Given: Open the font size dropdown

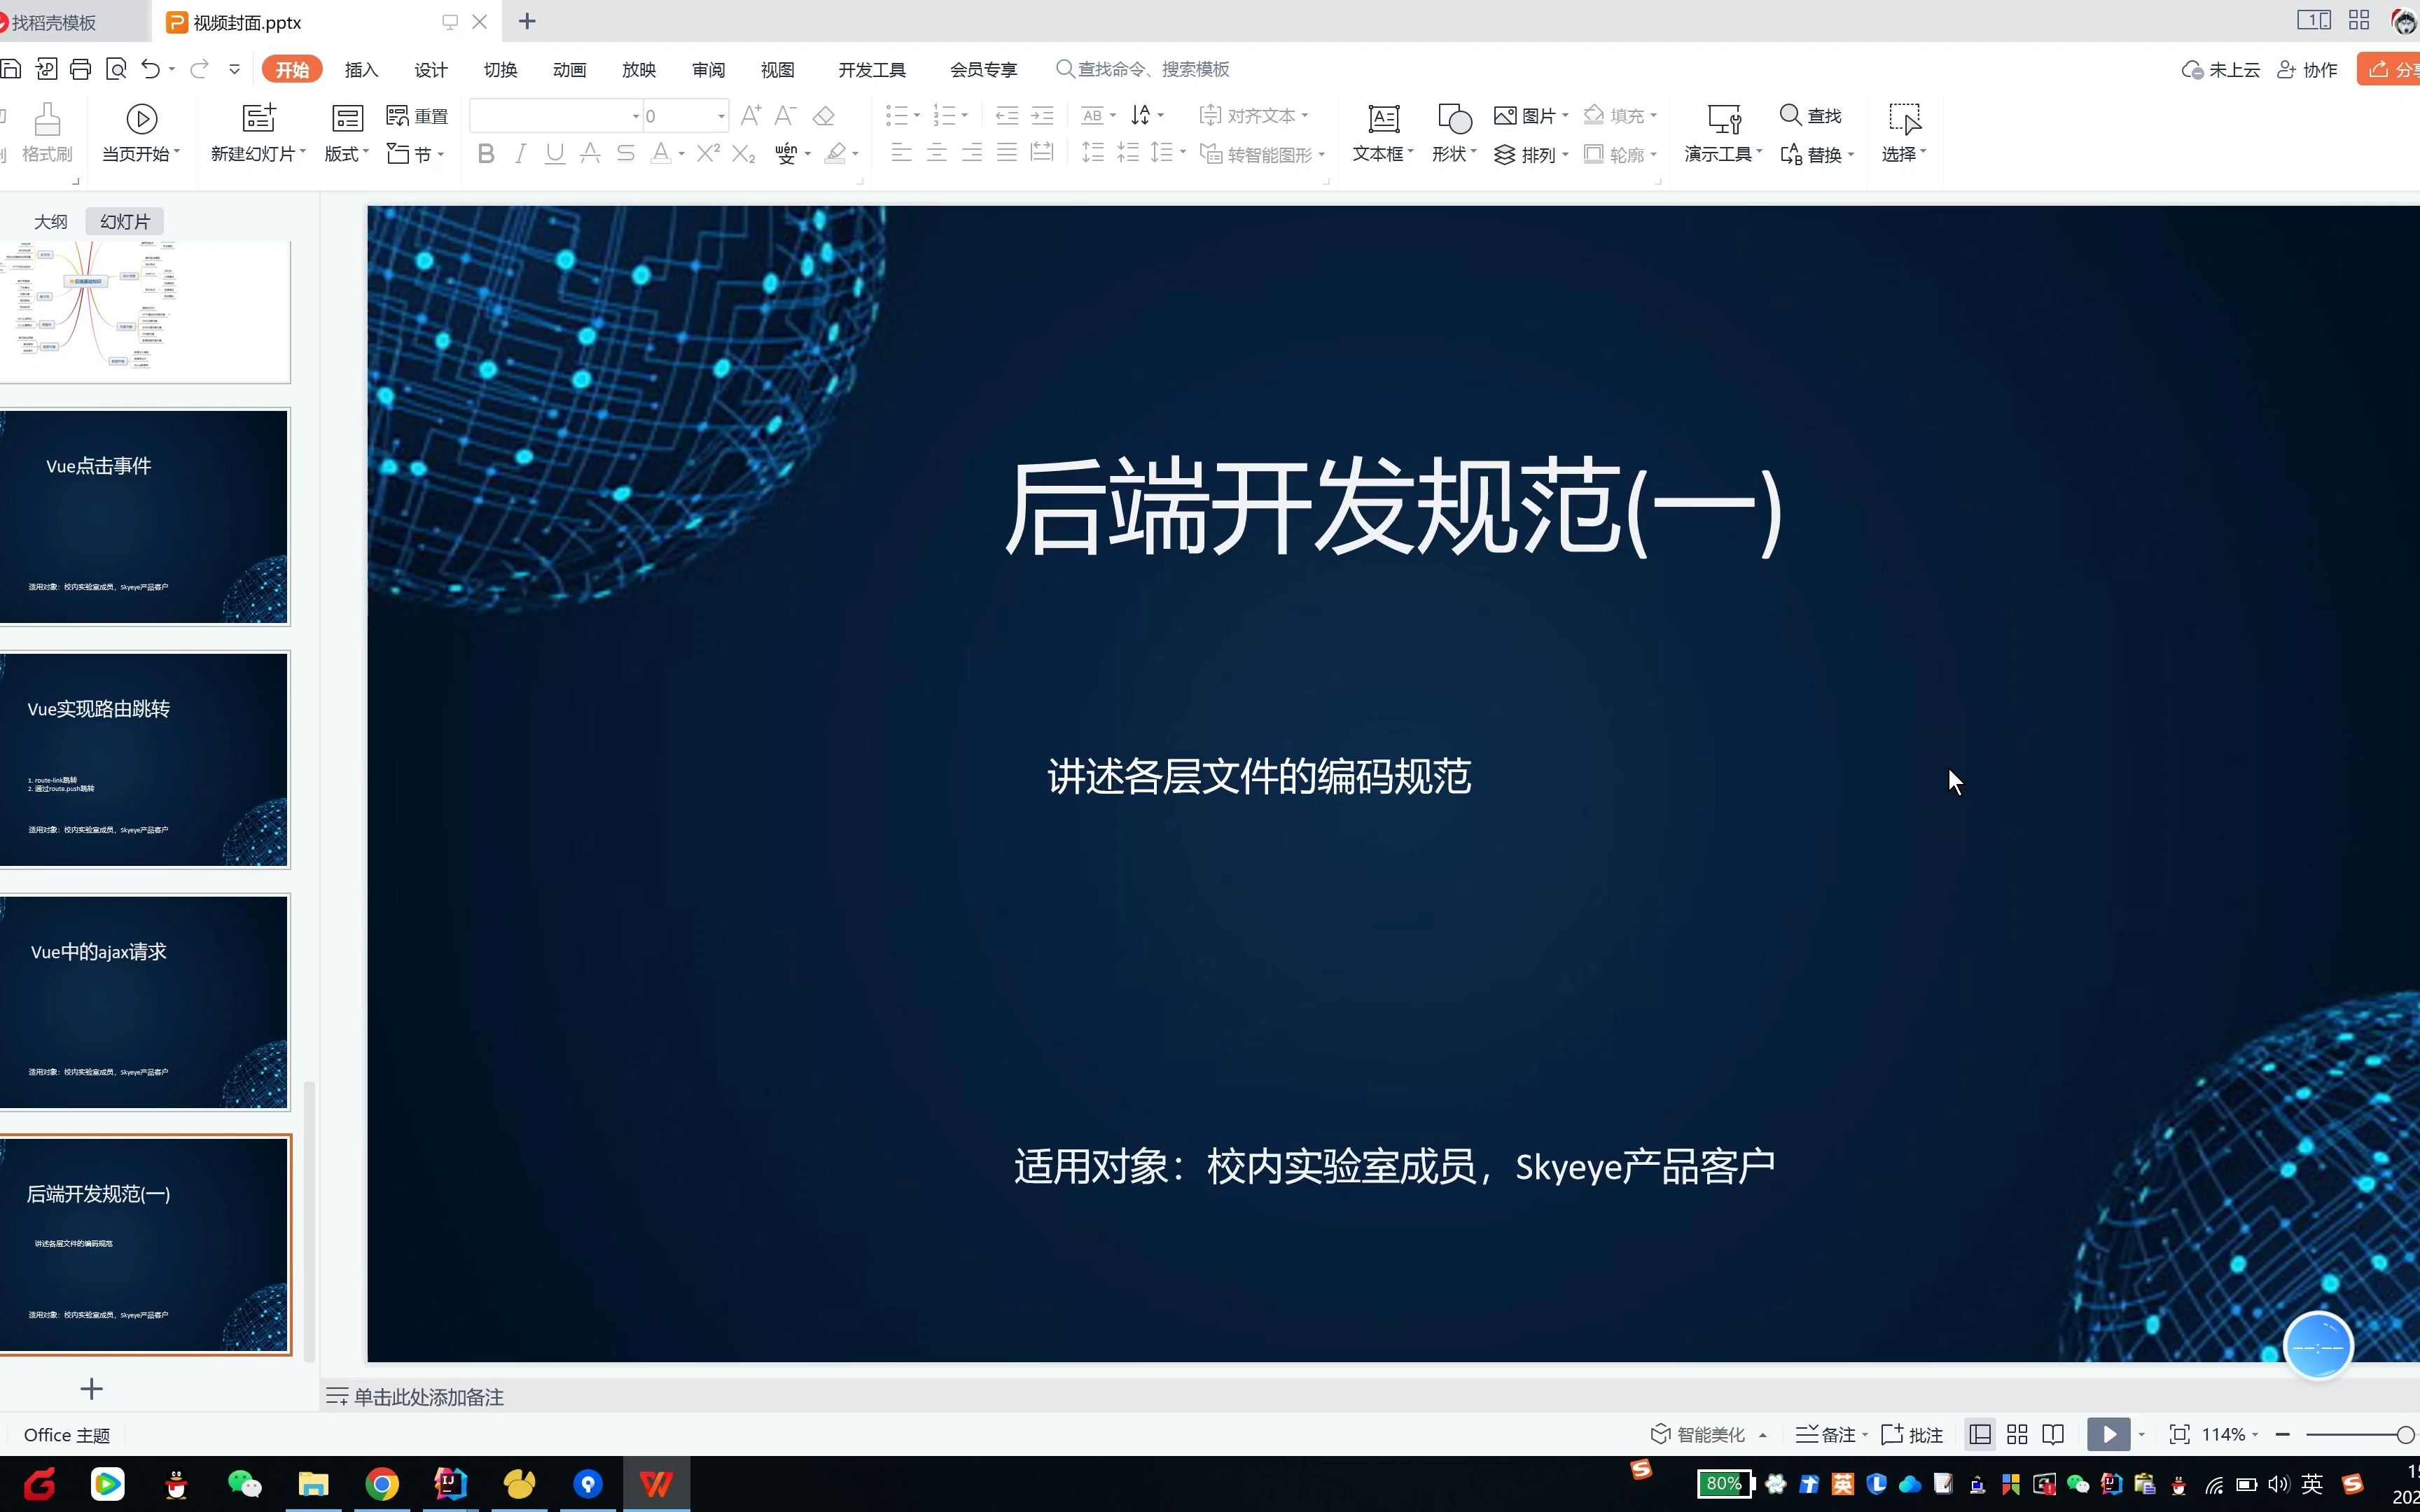Looking at the screenshot, I should click(x=721, y=116).
